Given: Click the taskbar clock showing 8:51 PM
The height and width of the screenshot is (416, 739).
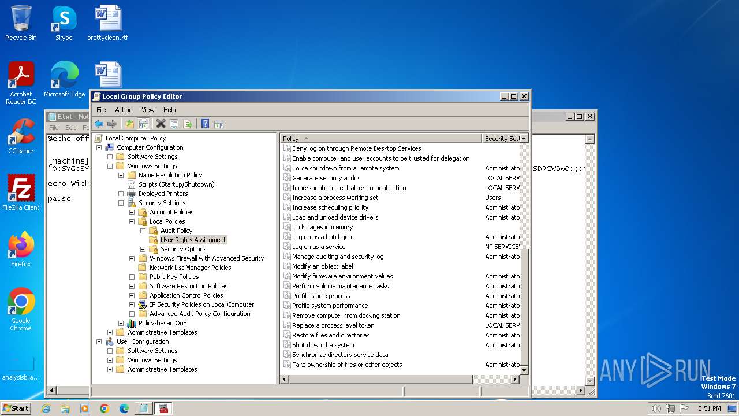Looking at the screenshot, I should [710, 408].
